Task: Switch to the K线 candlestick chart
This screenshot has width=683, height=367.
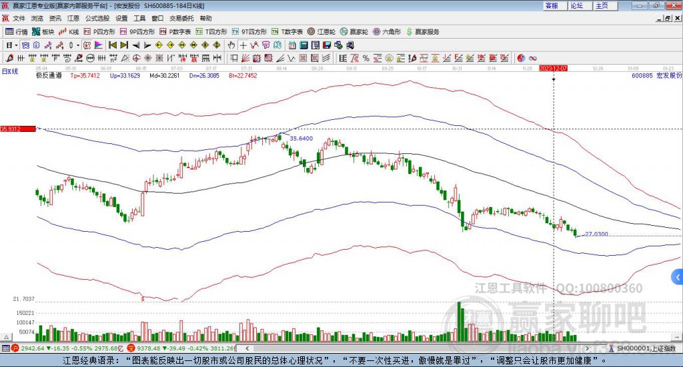Action: tap(69, 32)
